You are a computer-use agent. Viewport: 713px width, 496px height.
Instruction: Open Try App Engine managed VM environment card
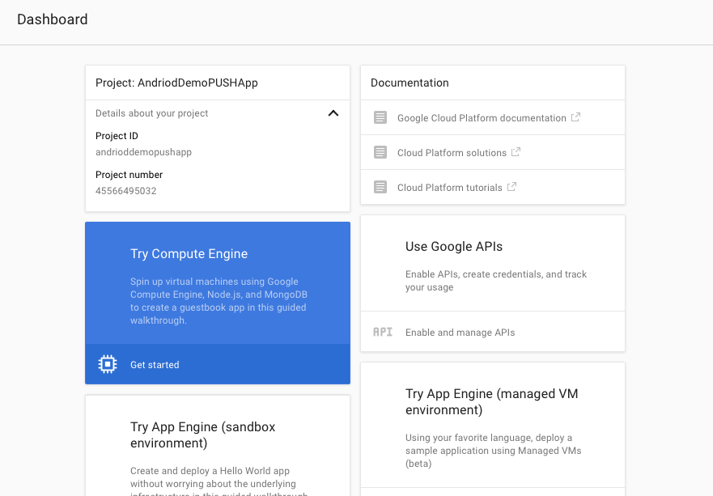[491, 401]
